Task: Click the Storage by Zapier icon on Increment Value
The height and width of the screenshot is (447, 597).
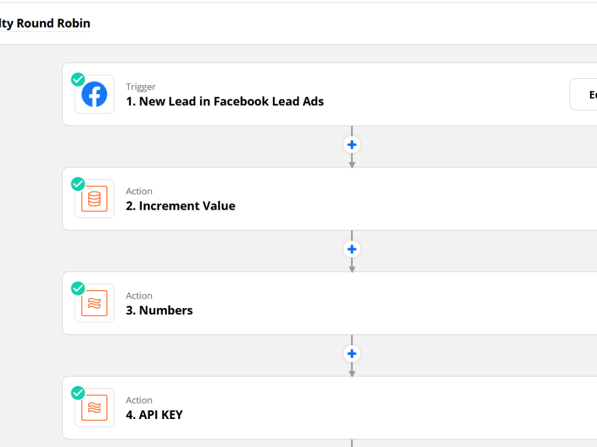Action: 94,198
